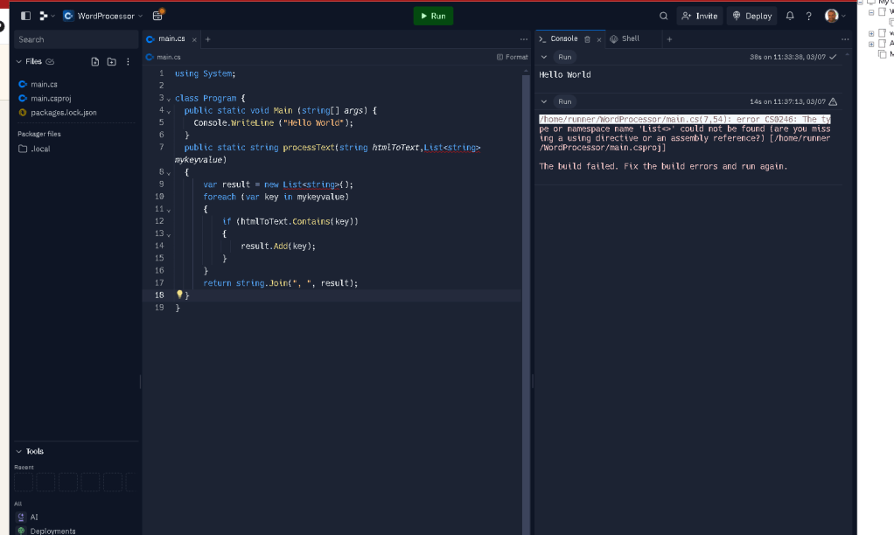The image size is (894, 535).
Task: Collapse the Files section chevron
Action: point(19,61)
